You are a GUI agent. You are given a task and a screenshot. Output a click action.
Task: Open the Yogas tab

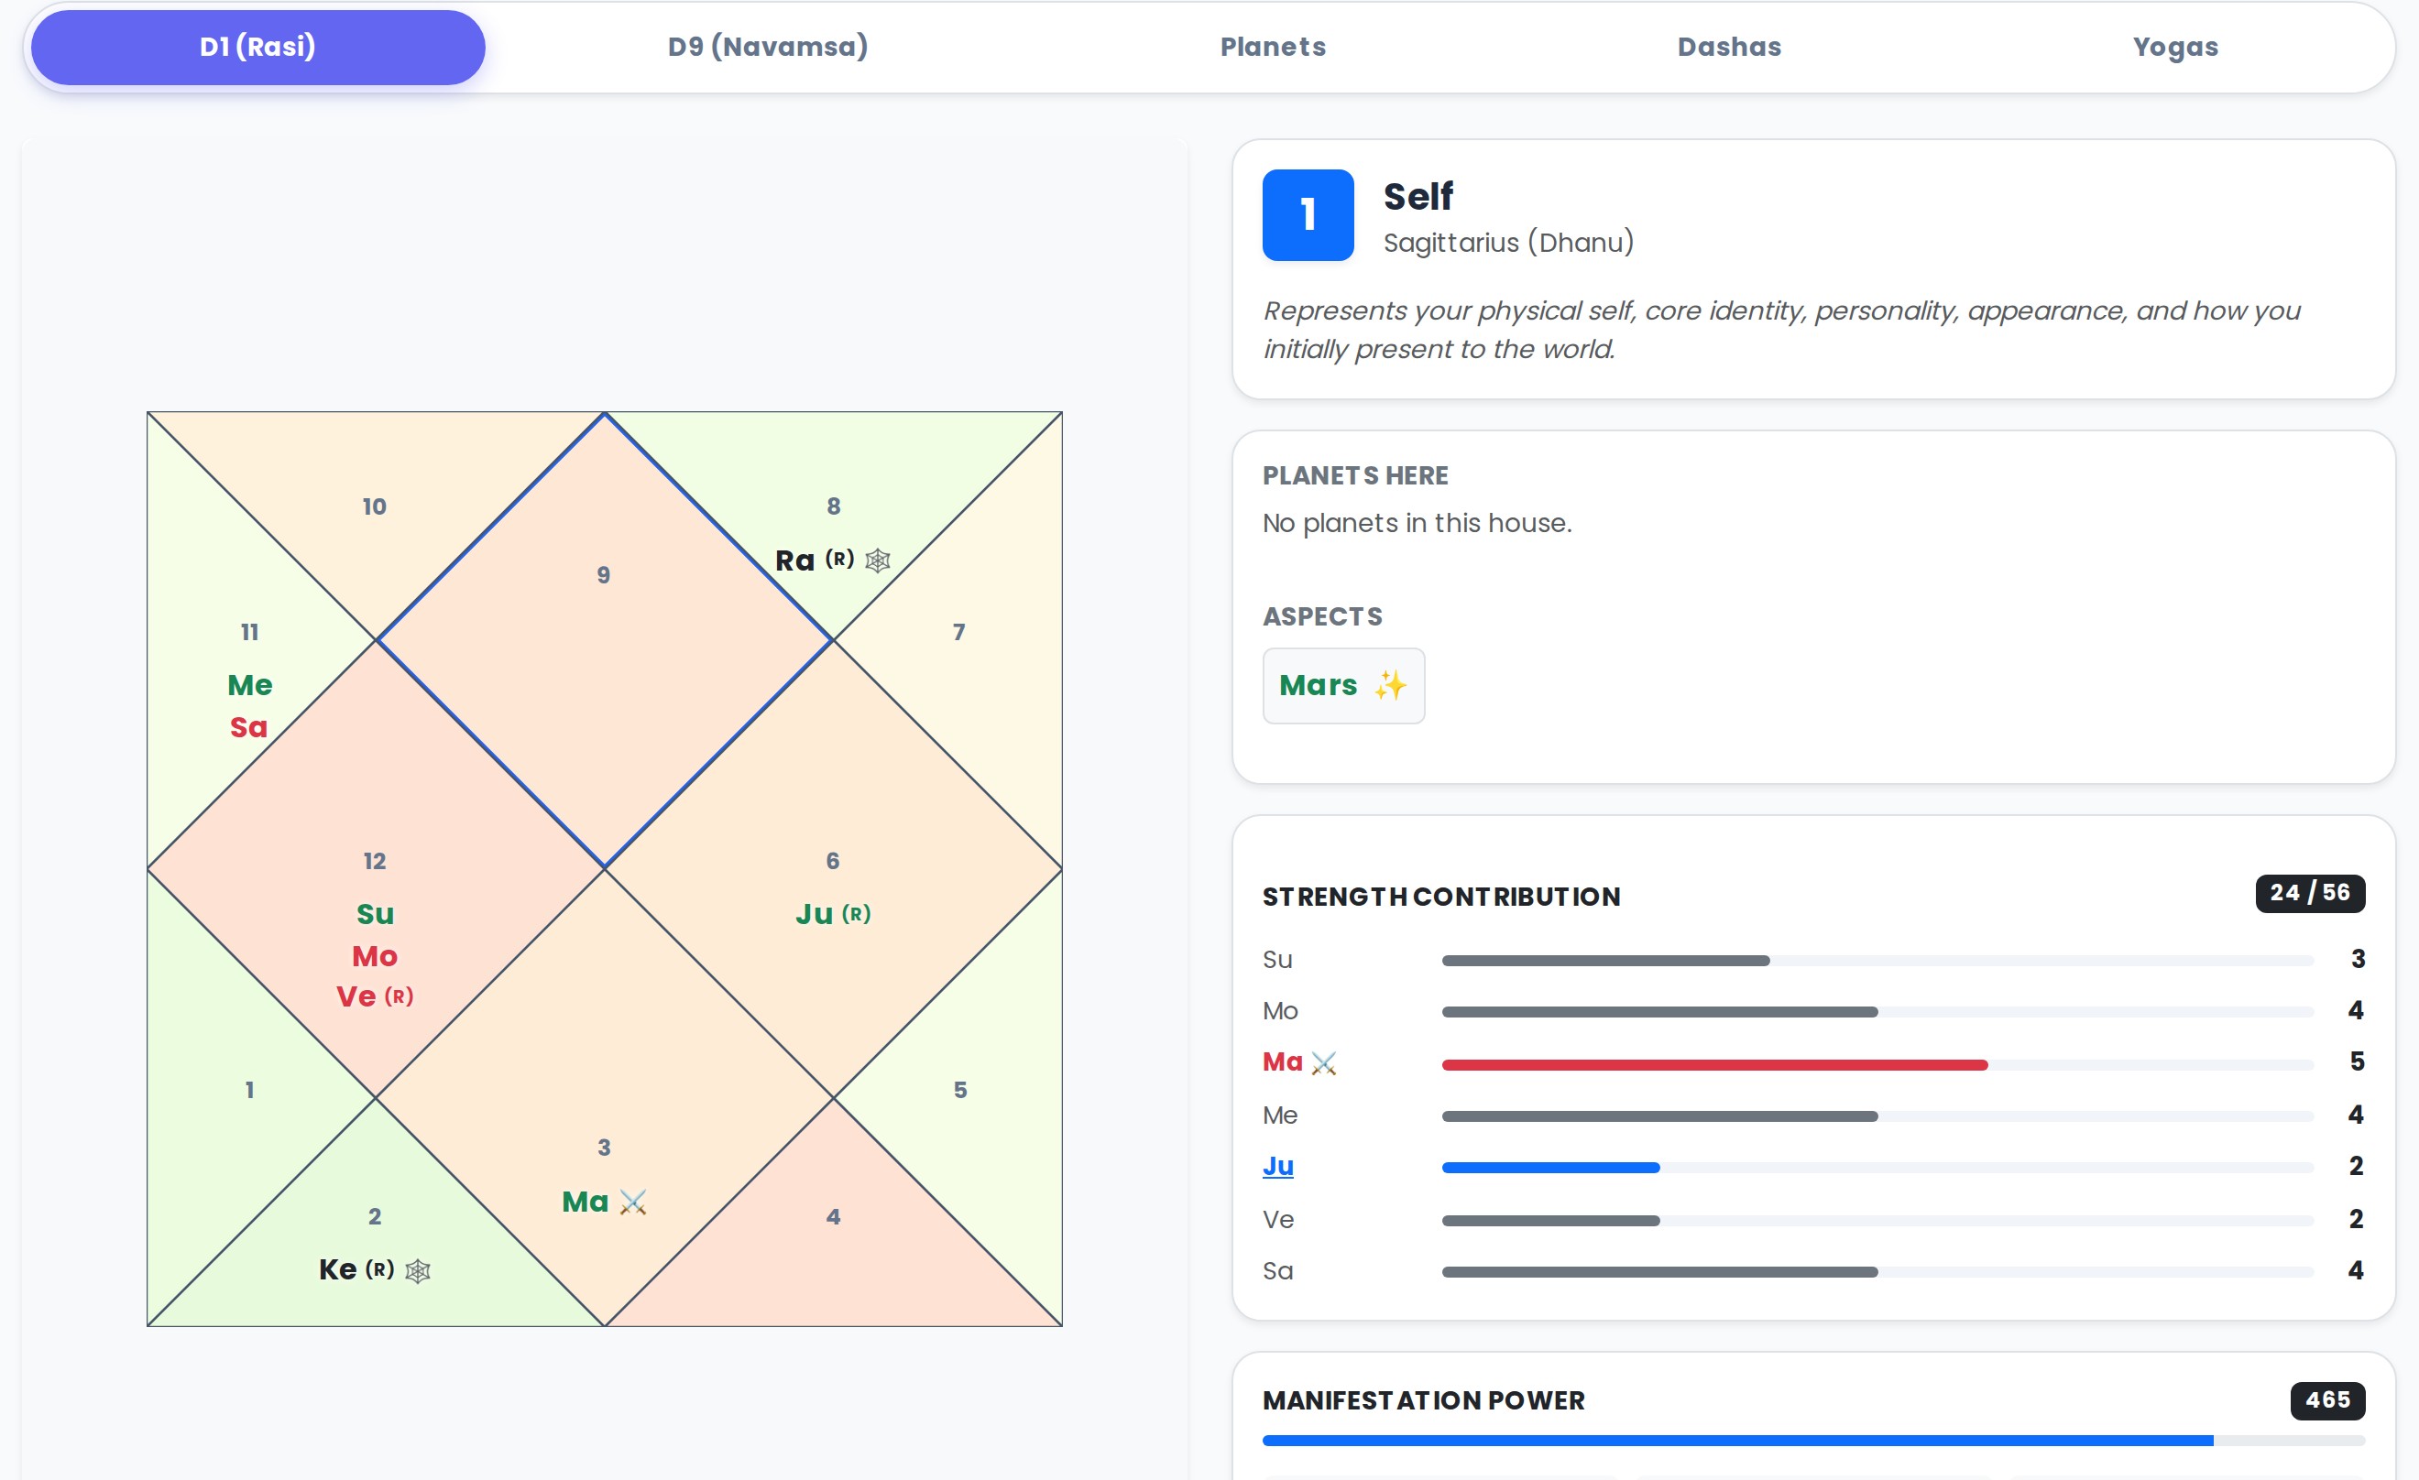[x=2175, y=46]
